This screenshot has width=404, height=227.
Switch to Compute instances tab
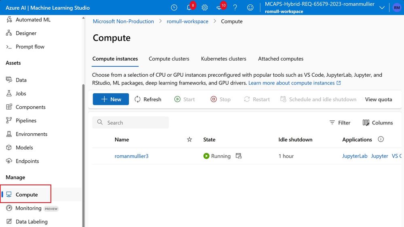click(x=115, y=59)
